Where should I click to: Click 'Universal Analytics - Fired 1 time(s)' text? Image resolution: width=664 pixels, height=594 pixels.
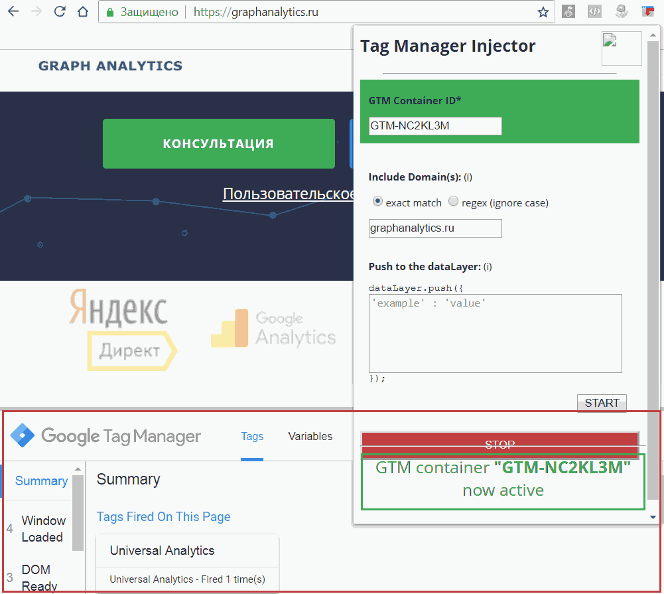pos(187,579)
